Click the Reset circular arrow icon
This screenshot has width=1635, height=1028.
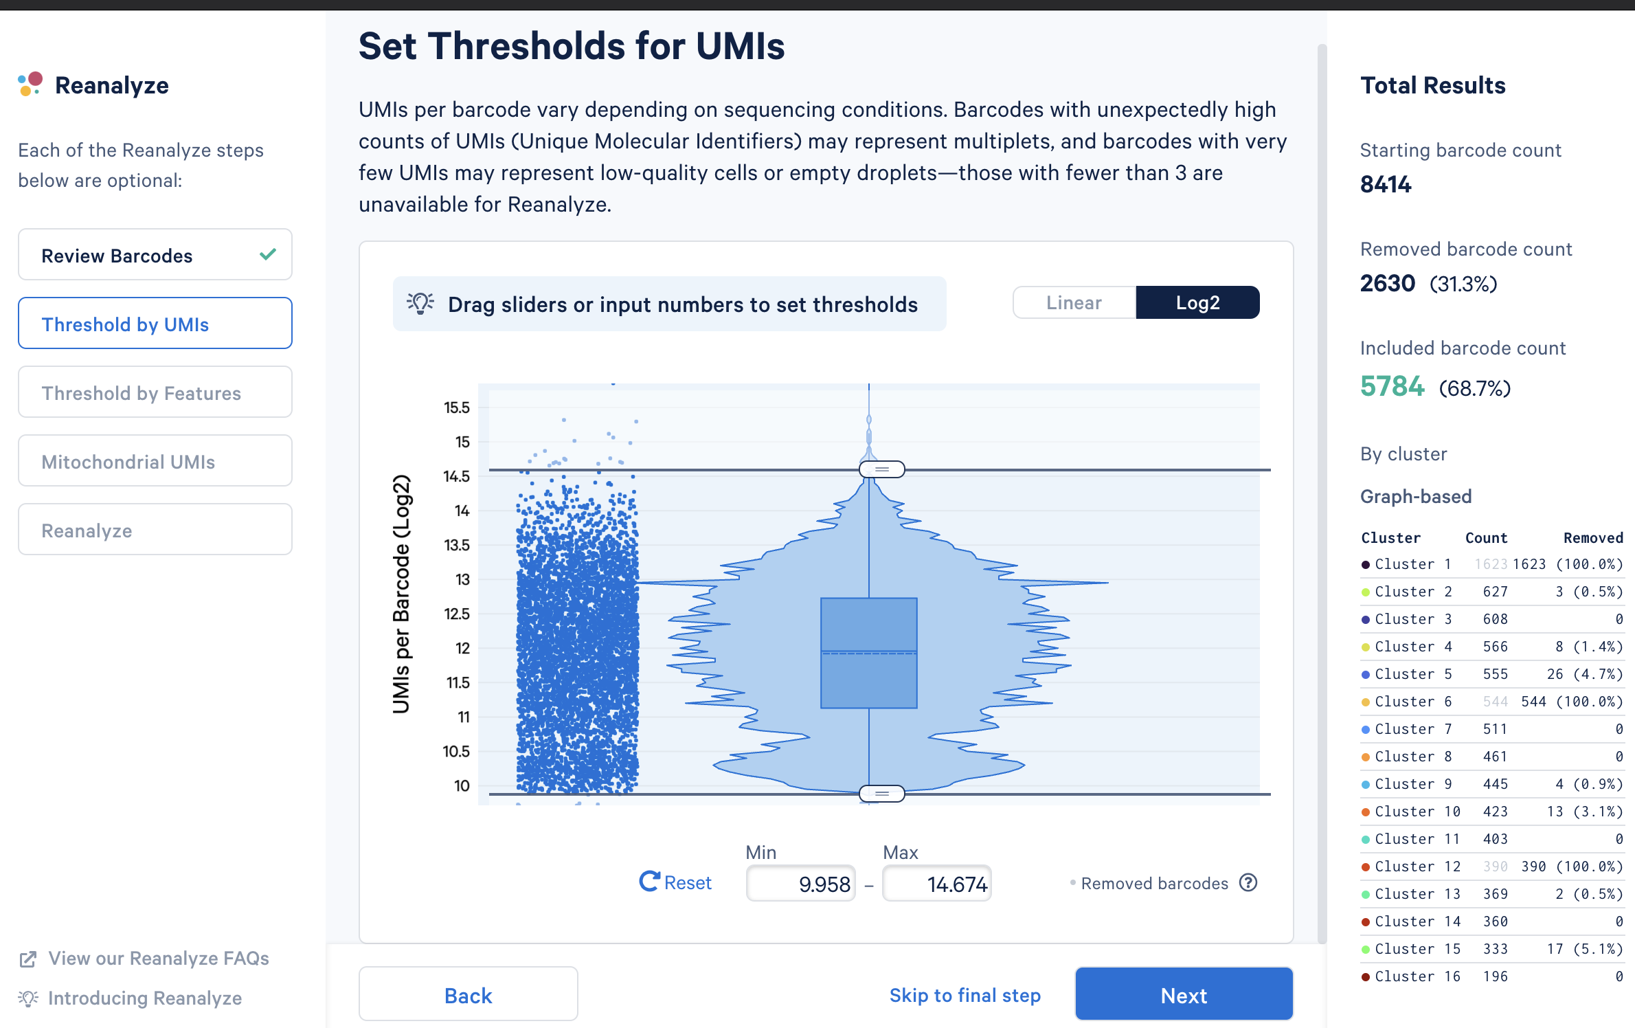coord(649,882)
